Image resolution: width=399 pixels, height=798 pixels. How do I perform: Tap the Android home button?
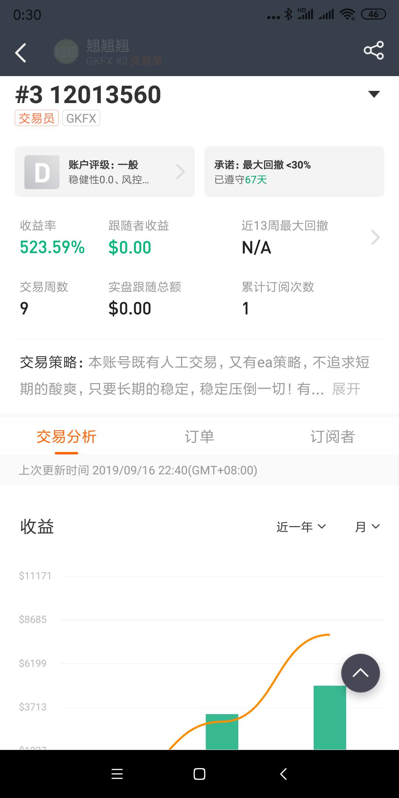pos(199,774)
